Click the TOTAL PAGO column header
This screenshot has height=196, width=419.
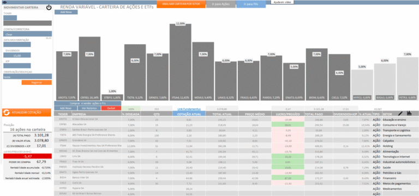(319, 114)
